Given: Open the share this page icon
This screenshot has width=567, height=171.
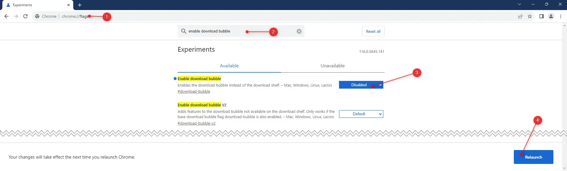Looking at the screenshot, I should [x=520, y=16].
